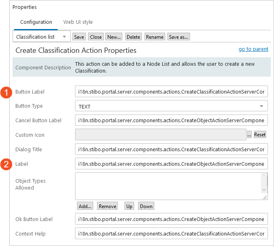
Task: Click the New... button
Action: click(114, 37)
